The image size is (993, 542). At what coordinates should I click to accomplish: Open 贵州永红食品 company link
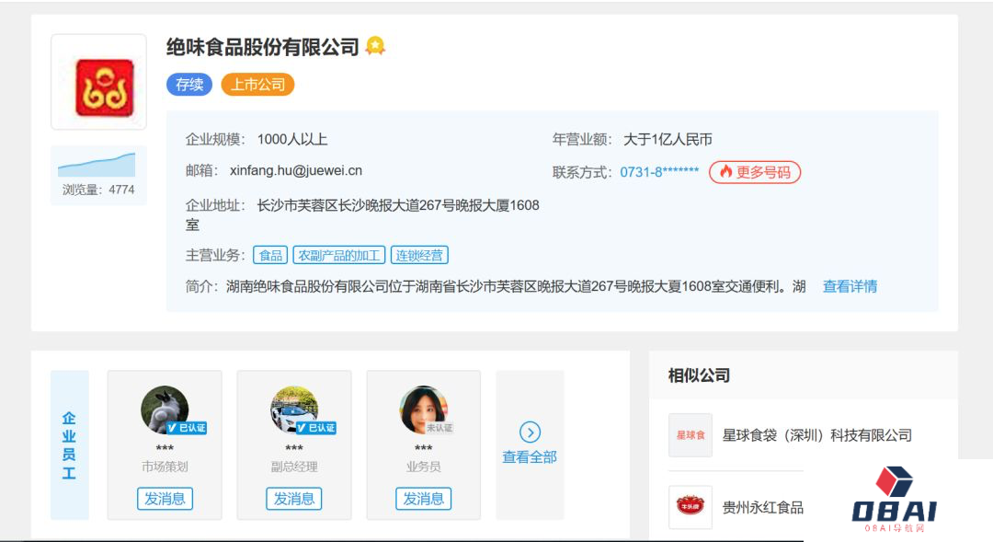pyautogui.click(x=763, y=507)
